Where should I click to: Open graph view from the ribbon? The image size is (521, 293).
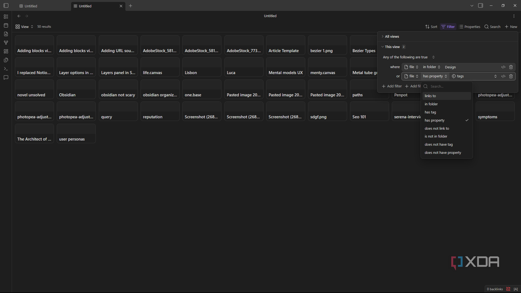(x=6, y=43)
